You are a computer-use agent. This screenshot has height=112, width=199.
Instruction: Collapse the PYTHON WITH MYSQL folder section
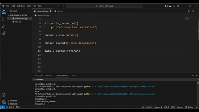point(19,15)
